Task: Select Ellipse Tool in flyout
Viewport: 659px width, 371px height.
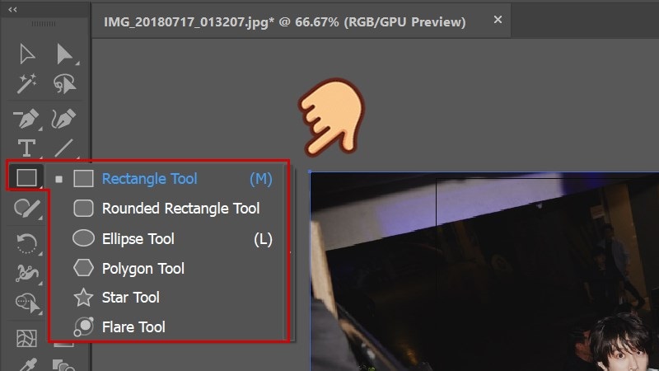Action: 138,239
